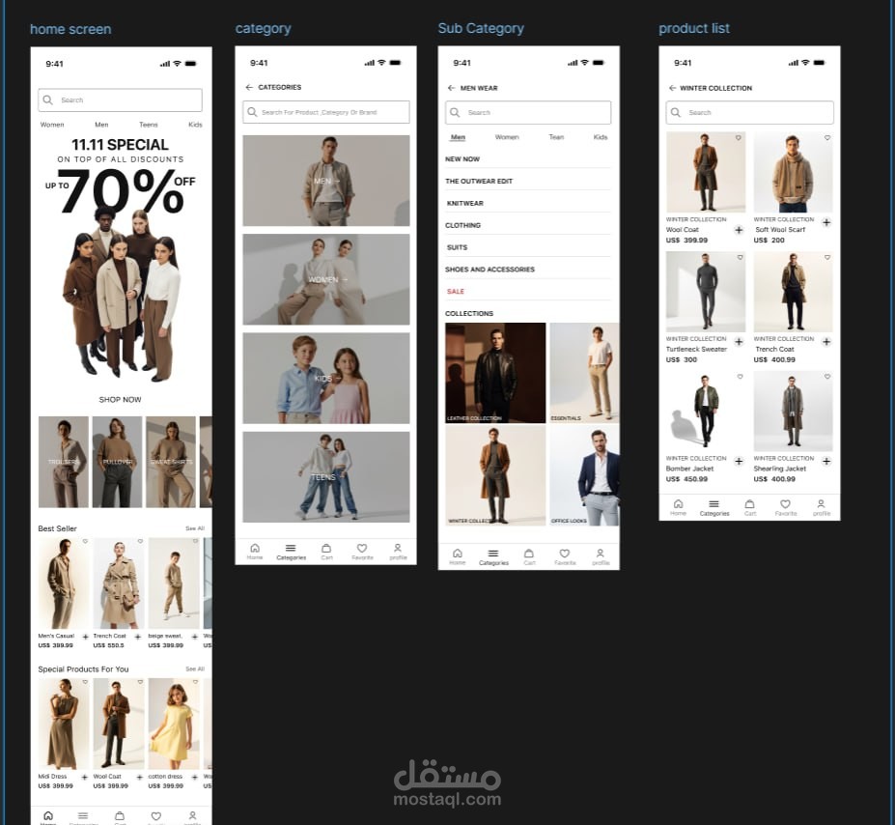Select the Teens tab on home screen

(149, 125)
